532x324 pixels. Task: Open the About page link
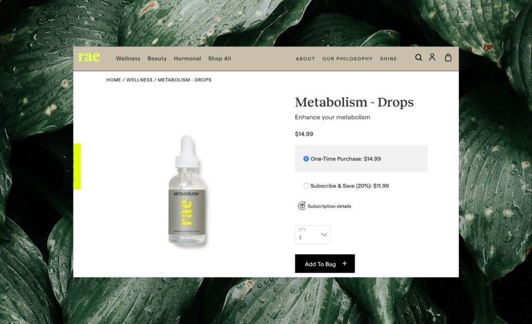point(305,59)
